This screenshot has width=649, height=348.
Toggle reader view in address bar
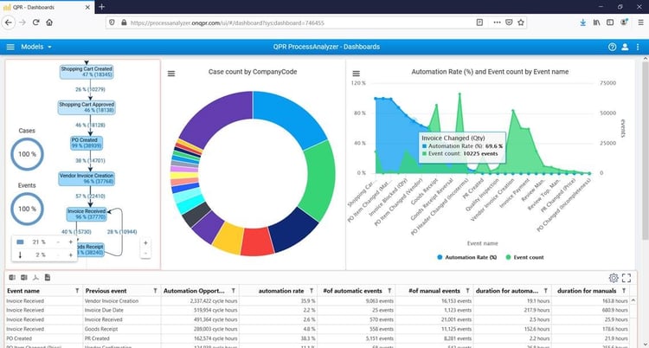(x=479, y=23)
